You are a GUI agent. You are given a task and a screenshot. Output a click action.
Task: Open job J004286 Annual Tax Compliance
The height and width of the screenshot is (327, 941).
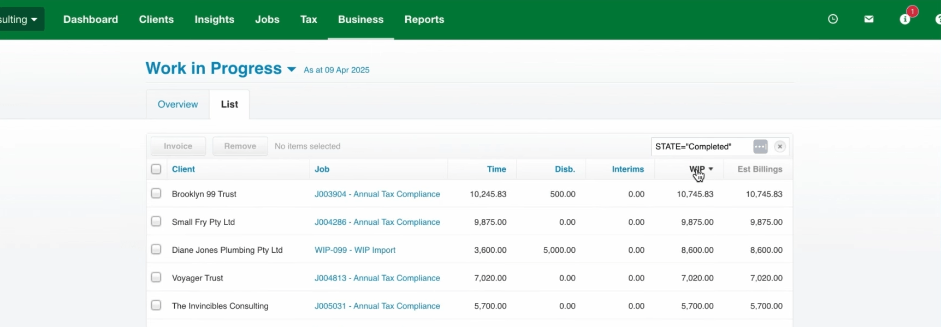pyautogui.click(x=377, y=222)
